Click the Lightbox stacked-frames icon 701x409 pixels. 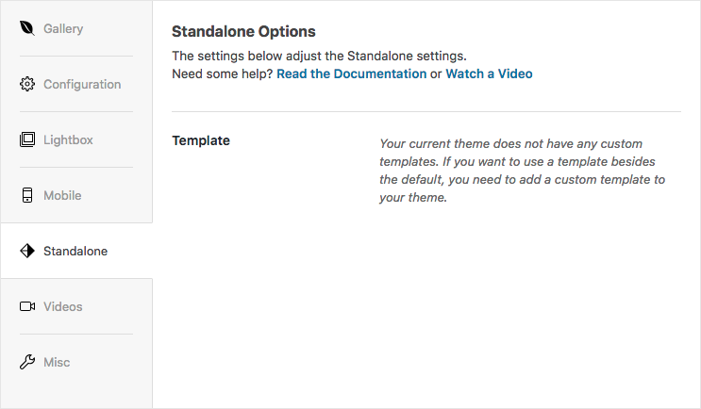27,139
